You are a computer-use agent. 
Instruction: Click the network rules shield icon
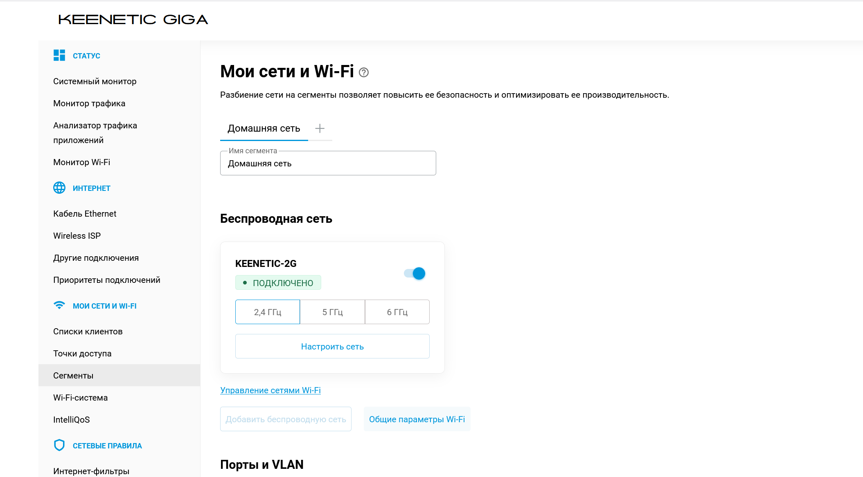click(59, 445)
